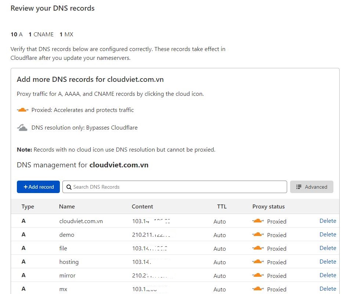Toggle proxy cloud for file record
Screen dimensions: 358x294
[x=258, y=248]
